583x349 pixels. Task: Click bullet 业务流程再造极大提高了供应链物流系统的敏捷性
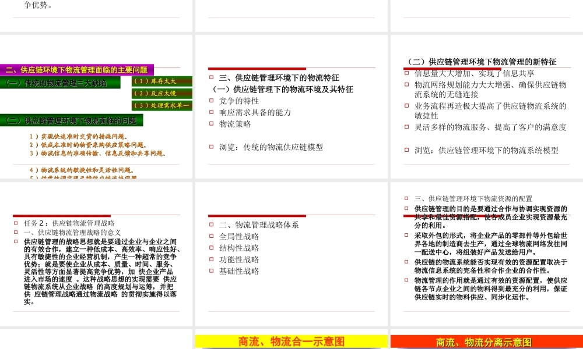(490, 111)
